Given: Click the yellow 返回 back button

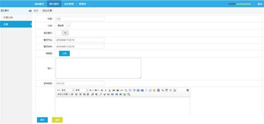Looking at the screenshot, I should (57, 120).
